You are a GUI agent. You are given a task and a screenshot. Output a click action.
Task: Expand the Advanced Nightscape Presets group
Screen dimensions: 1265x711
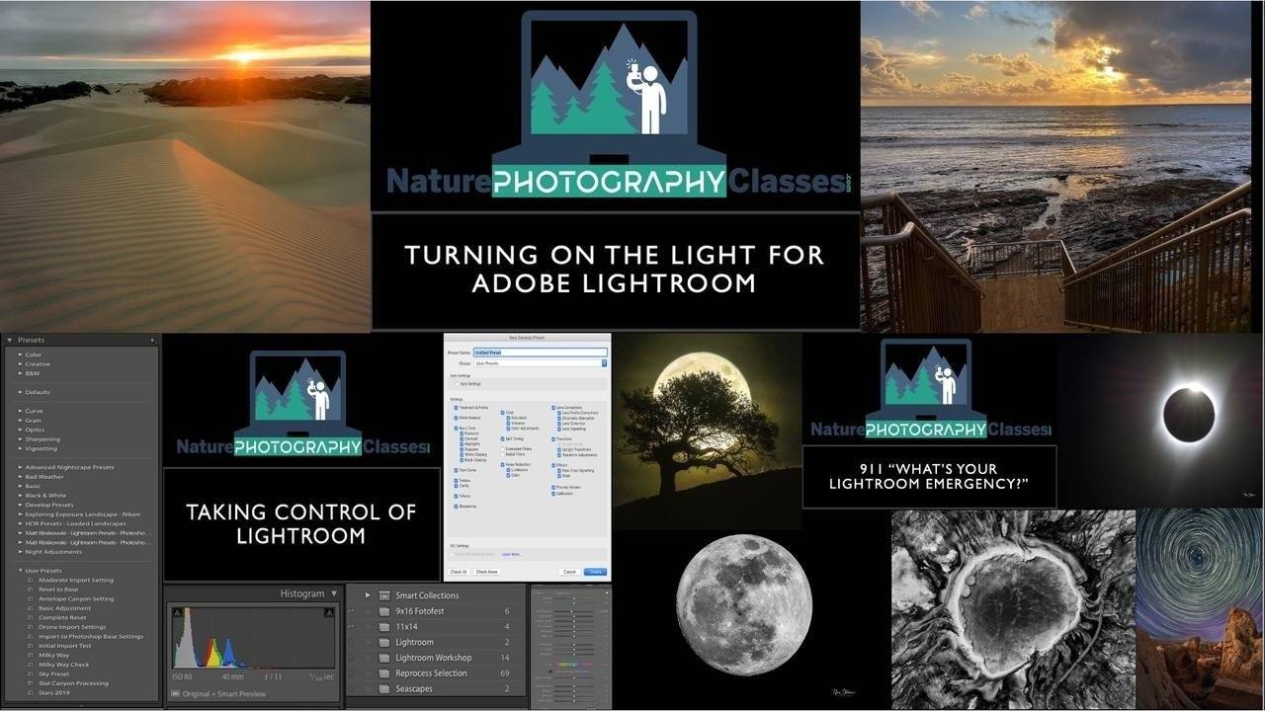coord(20,467)
